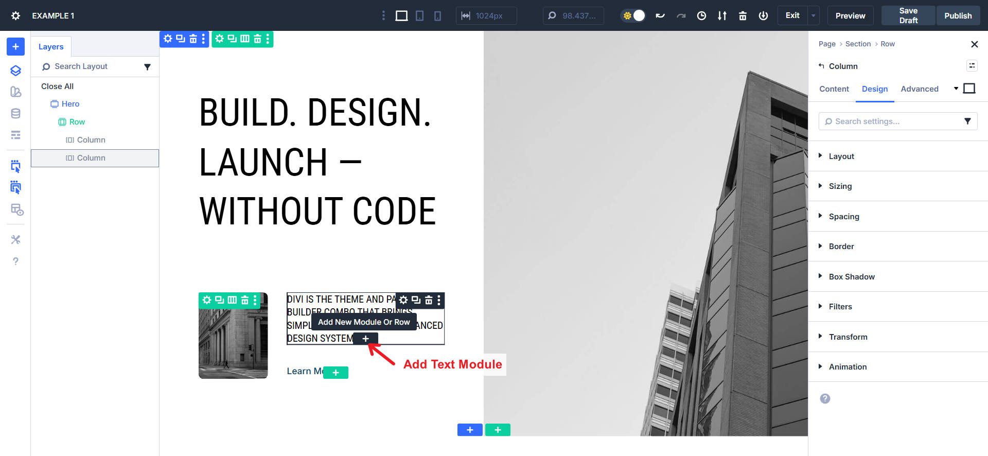Delete section using blue toolbar trash
The width and height of the screenshot is (988, 456).
coord(193,39)
